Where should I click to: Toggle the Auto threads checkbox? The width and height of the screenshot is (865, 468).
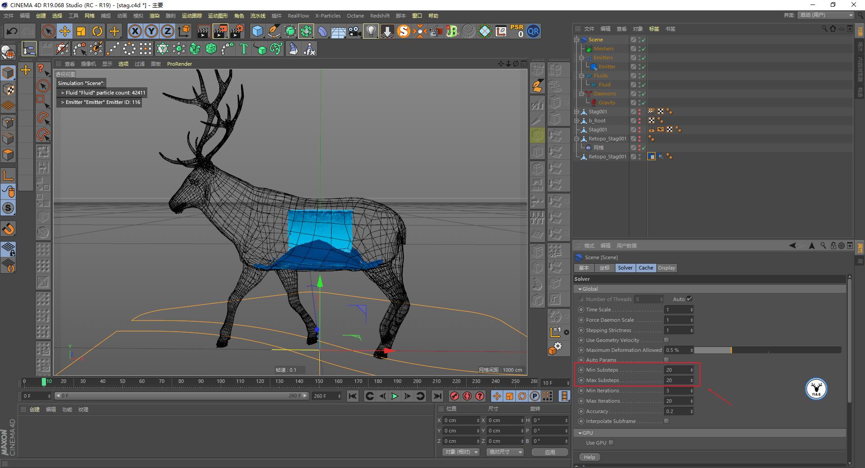coord(689,299)
